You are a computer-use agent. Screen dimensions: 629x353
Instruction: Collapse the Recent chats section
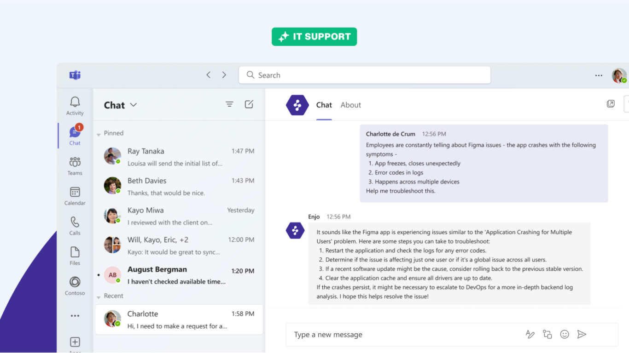pos(99,296)
